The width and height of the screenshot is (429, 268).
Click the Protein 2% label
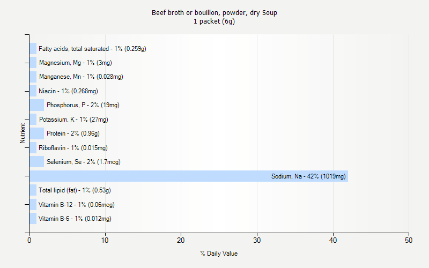click(73, 133)
